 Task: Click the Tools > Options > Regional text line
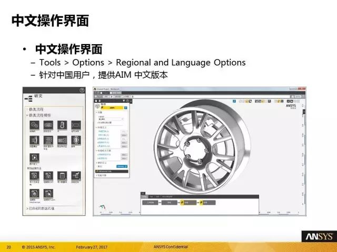coord(142,62)
